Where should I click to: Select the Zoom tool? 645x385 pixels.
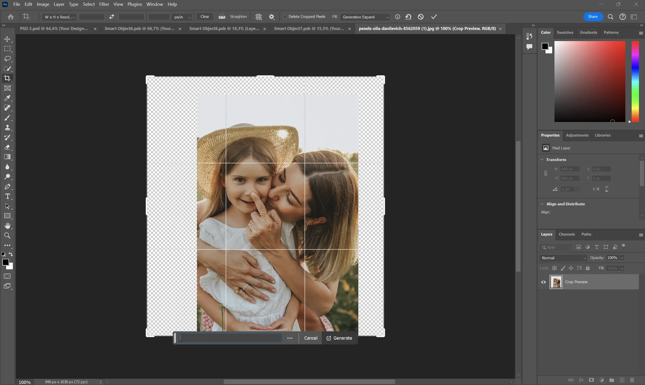(7, 236)
